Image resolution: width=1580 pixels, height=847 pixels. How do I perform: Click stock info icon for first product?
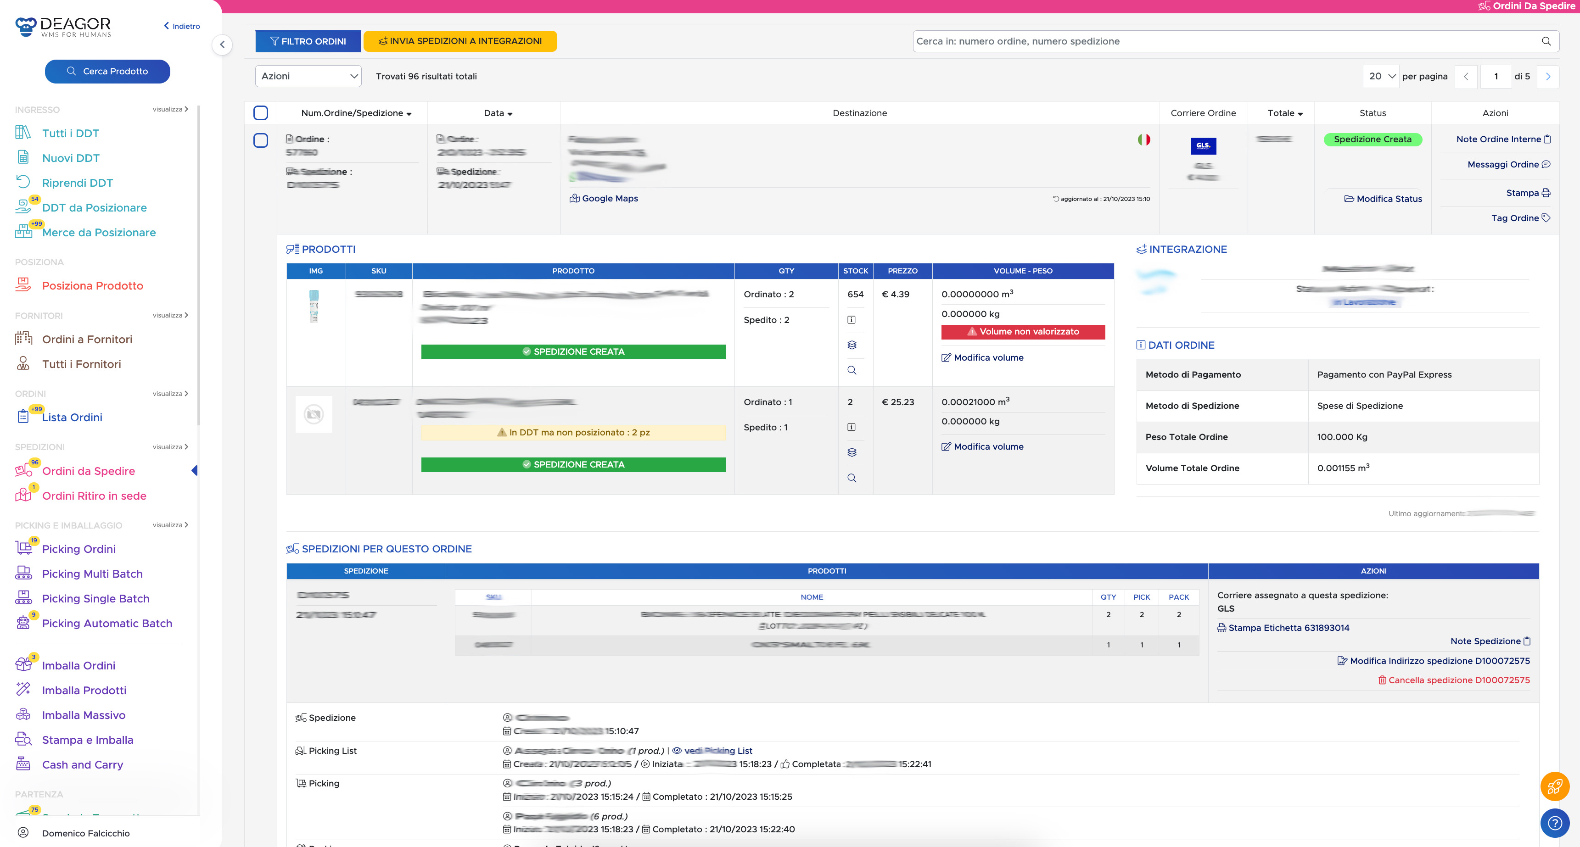(x=852, y=319)
